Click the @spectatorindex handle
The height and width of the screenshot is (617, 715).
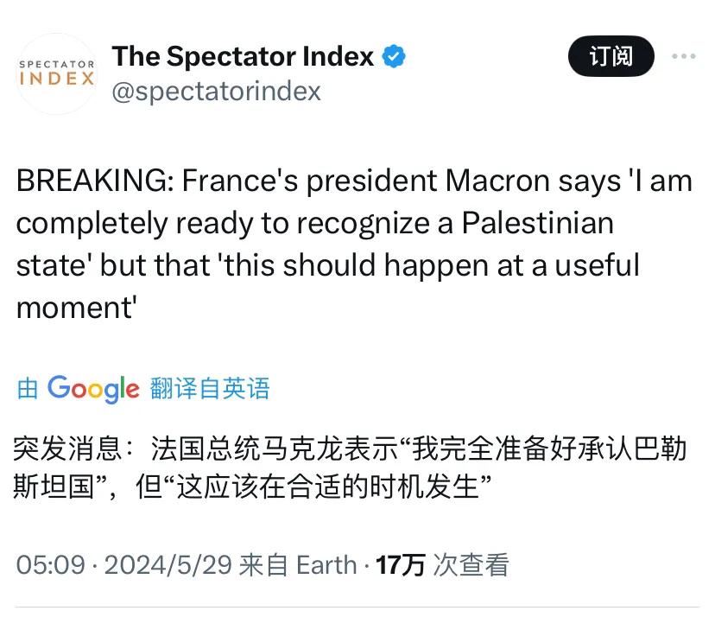tap(216, 91)
